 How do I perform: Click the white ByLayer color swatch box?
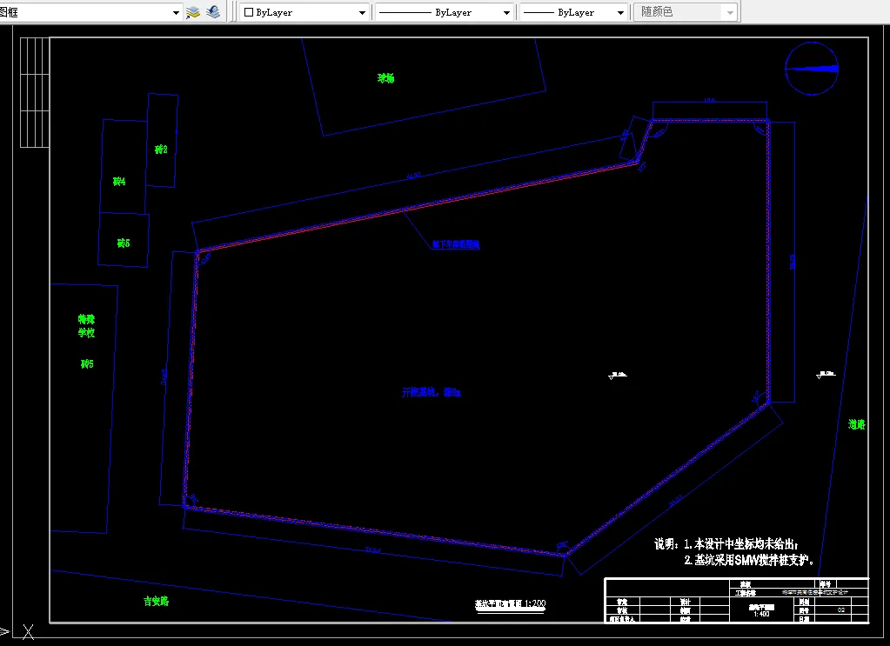[x=249, y=12]
